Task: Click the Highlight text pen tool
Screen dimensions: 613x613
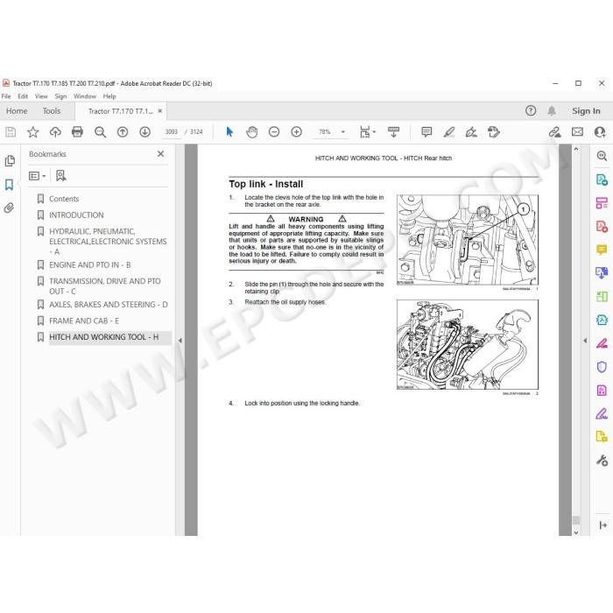Action: click(x=448, y=132)
